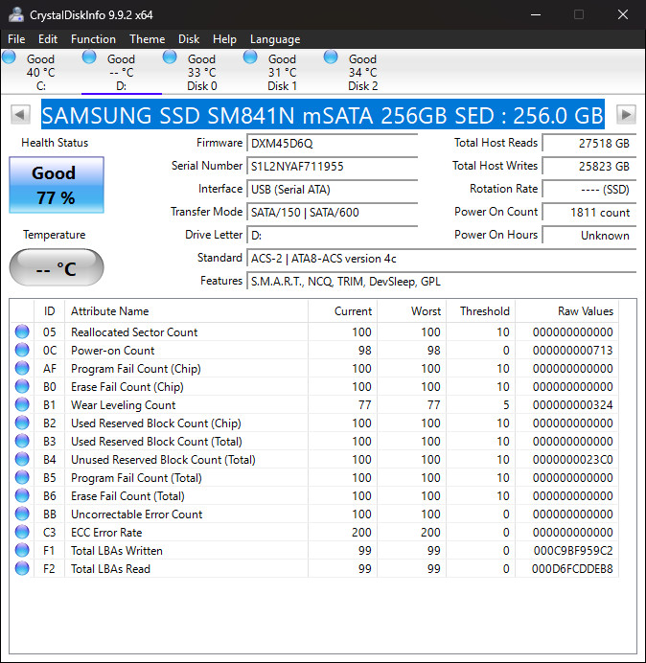Click status orb for Reallocated Sector Count

[x=22, y=331]
